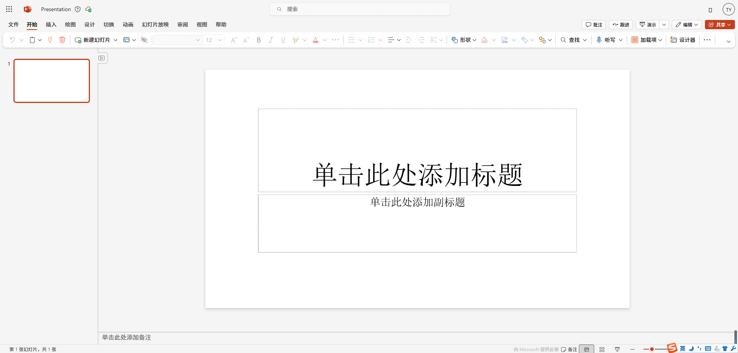This screenshot has height=353, width=738.
Task: Click the slide layout icon
Action: click(126, 40)
